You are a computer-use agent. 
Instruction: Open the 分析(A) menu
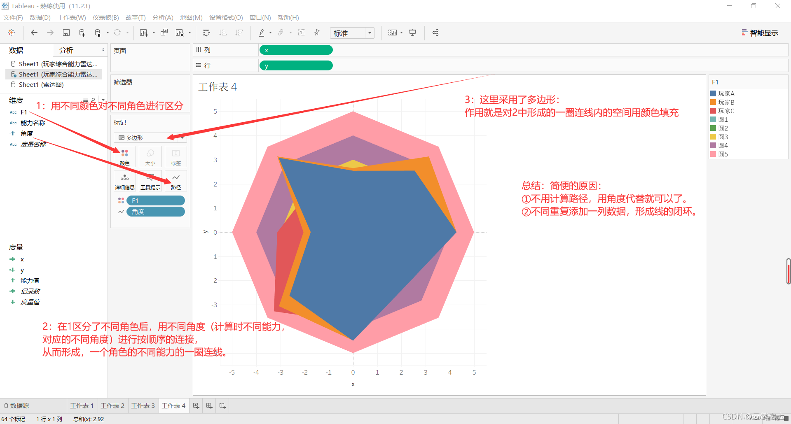[163, 18]
